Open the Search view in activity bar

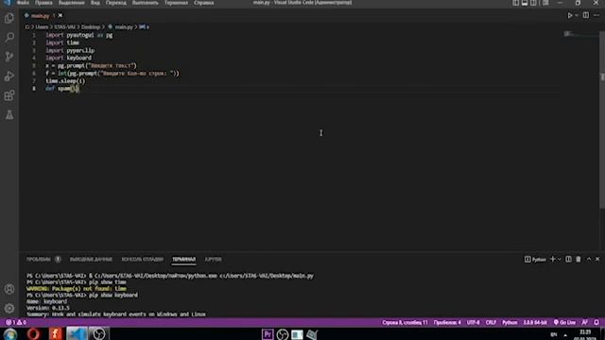pos(9,38)
